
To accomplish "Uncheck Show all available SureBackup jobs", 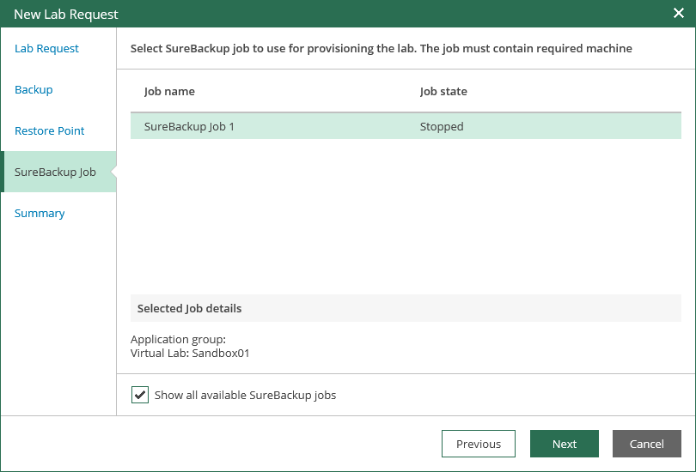I will (140, 395).
